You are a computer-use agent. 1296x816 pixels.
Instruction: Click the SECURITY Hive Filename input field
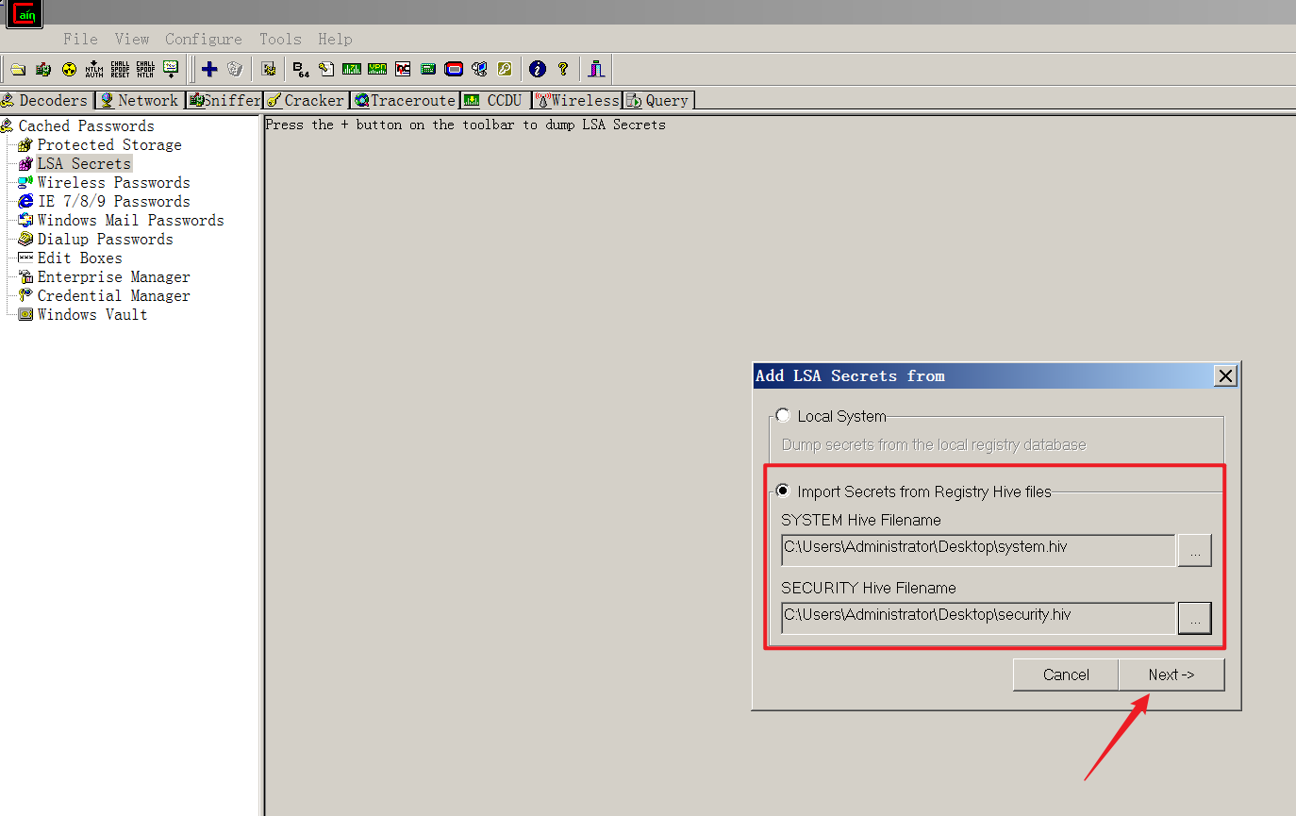[x=978, y=618]
